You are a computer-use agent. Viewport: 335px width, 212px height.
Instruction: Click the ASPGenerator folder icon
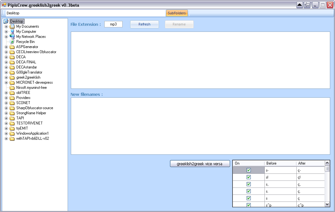[12, 47]
